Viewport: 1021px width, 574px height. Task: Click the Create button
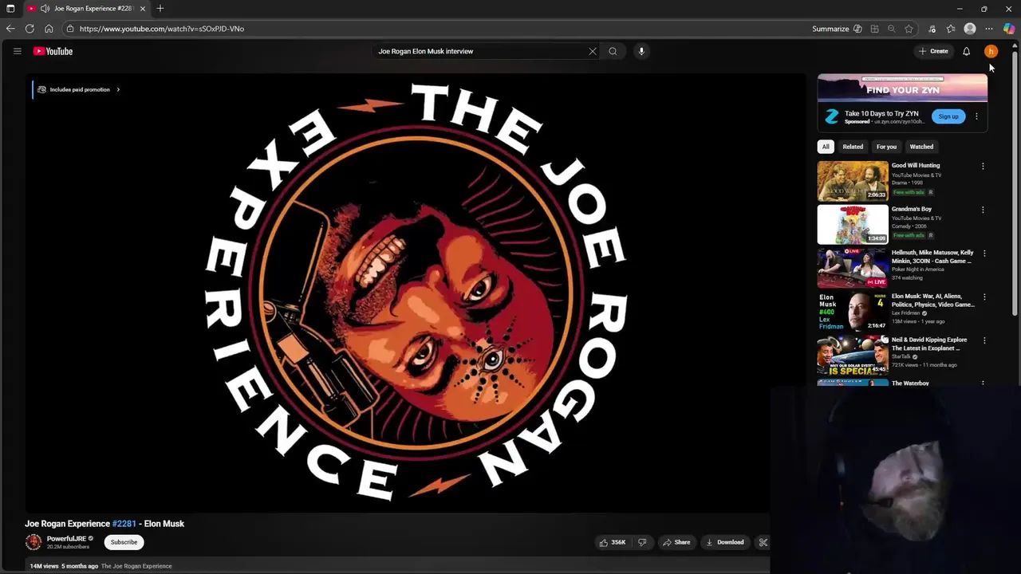click(x=933, y=51)
